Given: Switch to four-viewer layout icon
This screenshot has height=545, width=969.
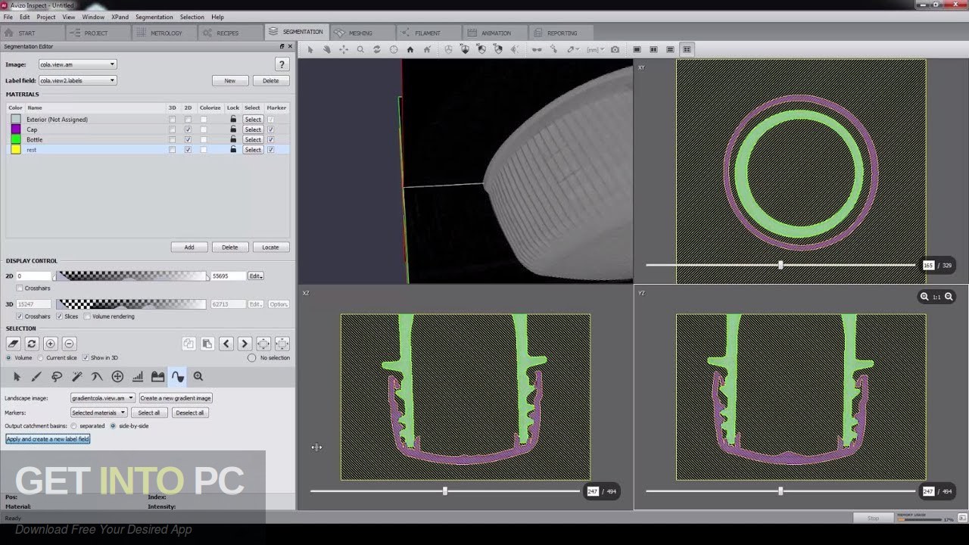Looking at the screenshot, I should tap(687, 49).
